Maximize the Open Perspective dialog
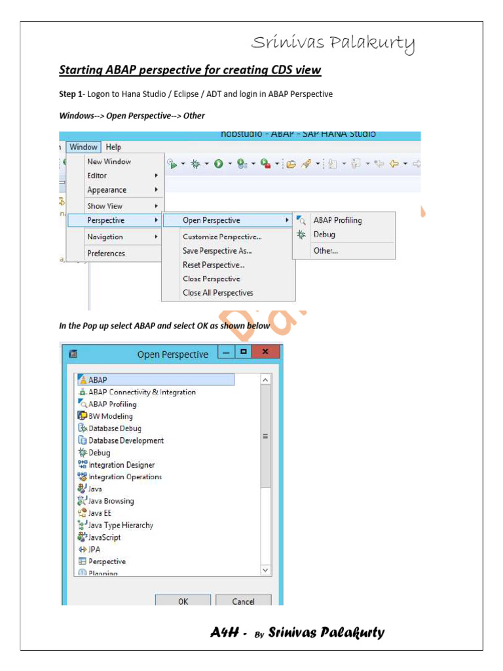 244,351
